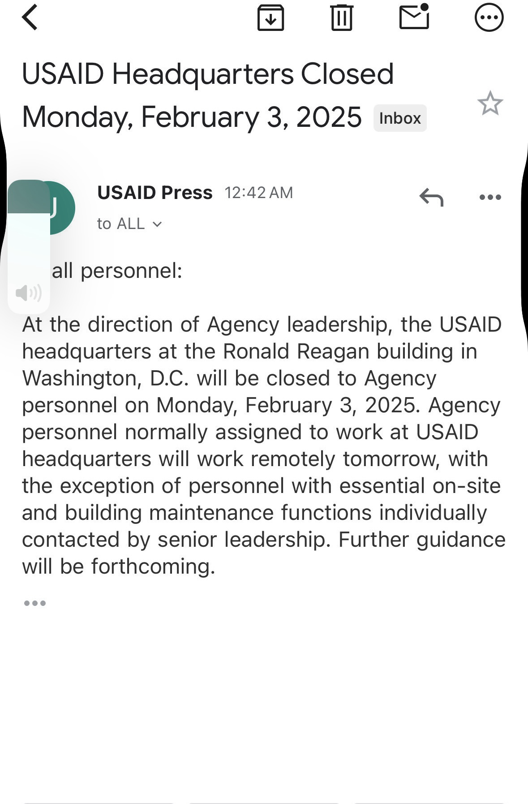The image size is (528, 804).
Task: Tap the message body paragraph
Action: click(x=263, y=445)
